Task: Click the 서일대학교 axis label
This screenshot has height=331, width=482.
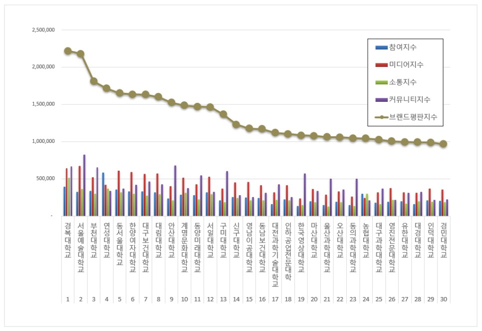Action: click(210, 240)
